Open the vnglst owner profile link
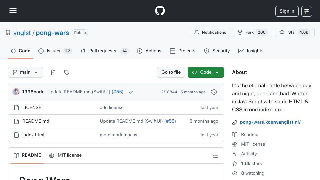 click(22, 33)
